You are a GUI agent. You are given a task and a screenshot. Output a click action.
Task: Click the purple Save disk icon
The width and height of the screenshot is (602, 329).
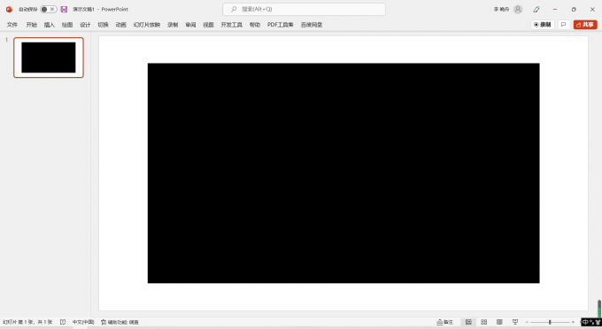pyautogui.click(x=64, y=9)
